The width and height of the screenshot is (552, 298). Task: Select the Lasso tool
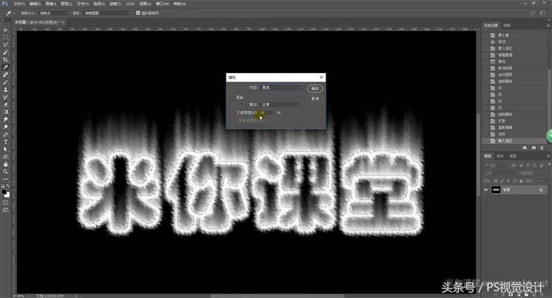pos(6,45)
